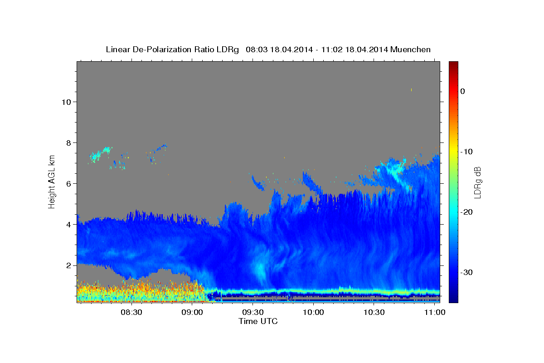Click the colorbar value -30
The width and height of the screenshot is (544, 363).
click(x=466, y=272)
